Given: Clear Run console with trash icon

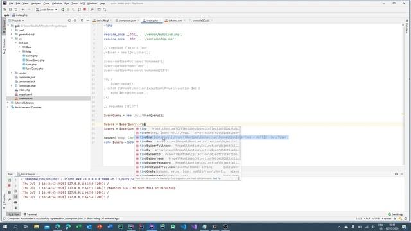Looking at the screenshot, I should pyautogui.click(x=15, y=208).
